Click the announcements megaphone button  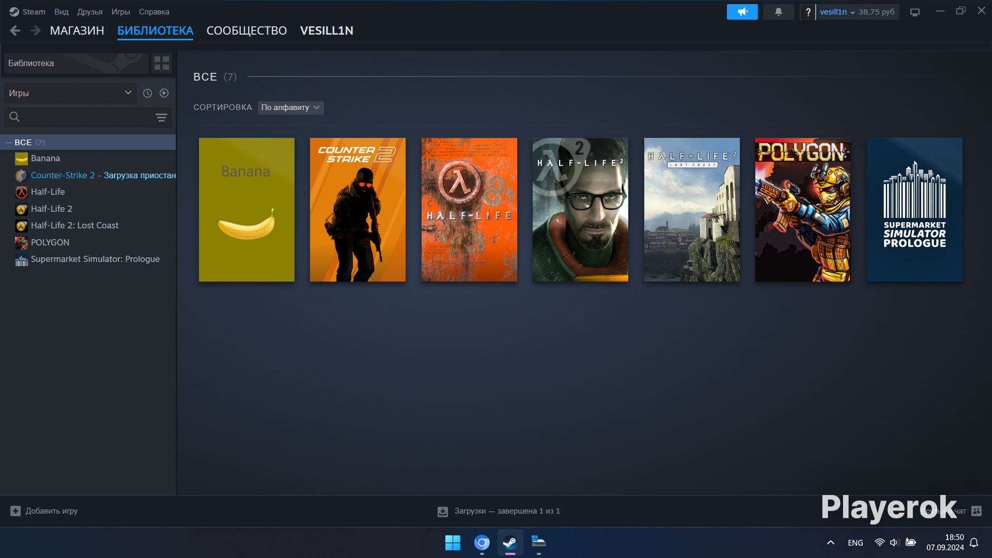coord(742,12)
